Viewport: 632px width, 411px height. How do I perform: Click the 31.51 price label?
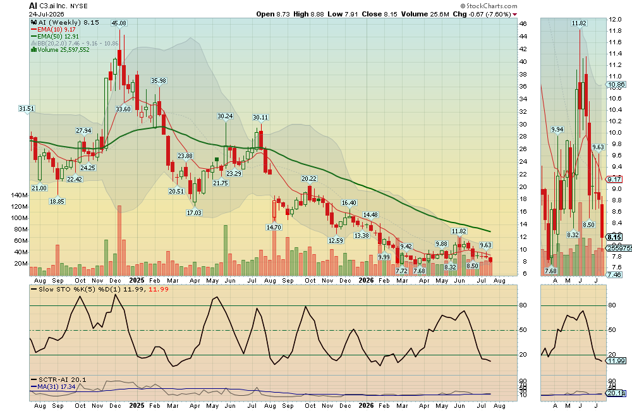click(27, 109)
